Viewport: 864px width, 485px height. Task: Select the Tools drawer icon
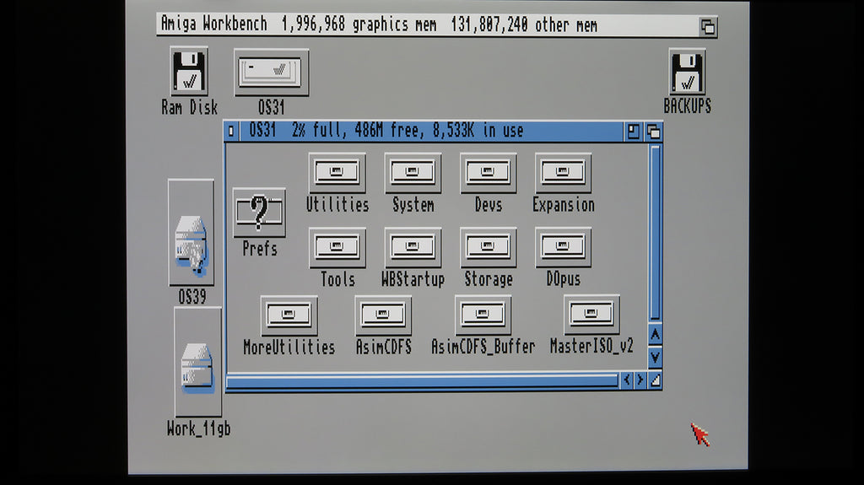[337, 247]
